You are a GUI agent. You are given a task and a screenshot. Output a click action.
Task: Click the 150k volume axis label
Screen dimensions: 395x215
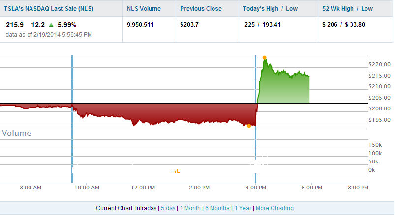click(x=375, y=145)
